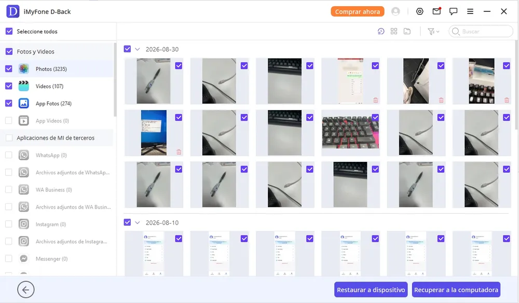Image resolution: width=519 pixels, height=303 pixels.
Task: Open the mail inbox icon with the red dot
Action: (436, 11)
